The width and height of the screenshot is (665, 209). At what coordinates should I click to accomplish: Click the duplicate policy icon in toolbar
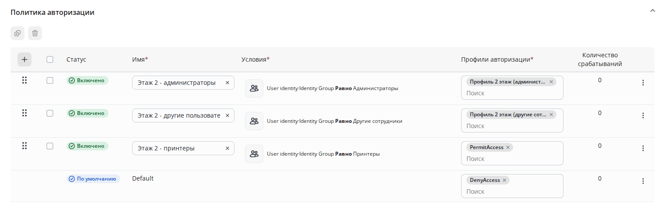(17, 33)
